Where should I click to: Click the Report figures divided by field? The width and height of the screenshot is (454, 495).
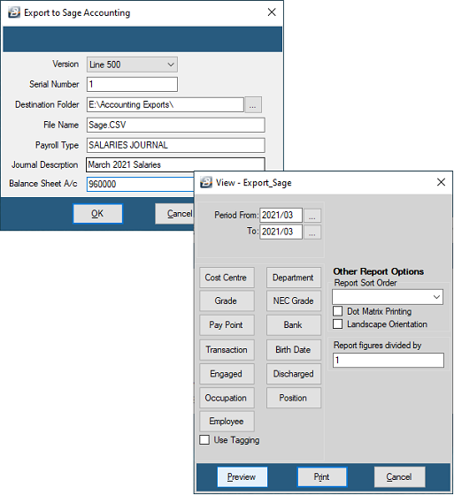click(389, 361)
